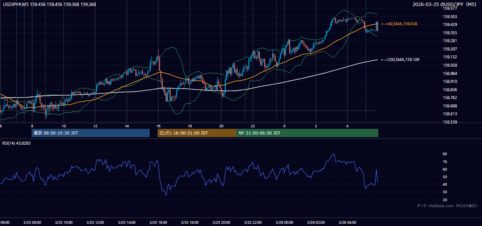Click price axis value 159.207
The image size is (482, 226).
450,49
